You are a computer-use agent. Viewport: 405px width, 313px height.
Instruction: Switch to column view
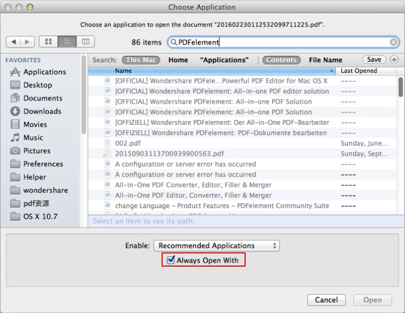click(86, 41)
